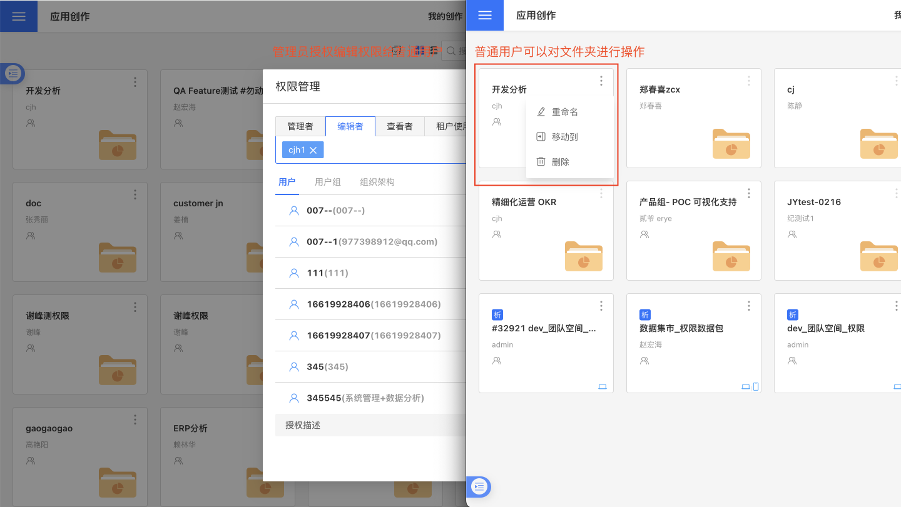Viewport: 901px width, 507px height.
Task: Click the hamburger menu in left panel
Action: pos(19,16)
